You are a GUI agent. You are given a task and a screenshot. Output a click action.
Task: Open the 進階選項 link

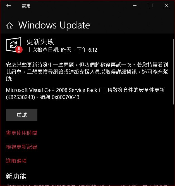pyautogui.click(x=16, y=161)
